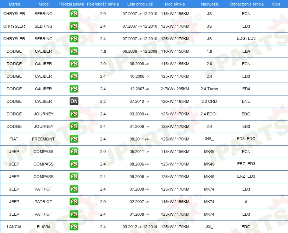Screen dimensions: 288x233
Task: Click the EDG, ED3 engine code cell
Action: click(x=246, y=38)
